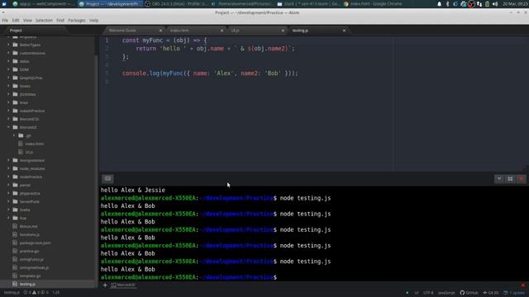529x297 pixels.
Task: Click the nodePractice folder icon
Action: pos(15,177)
